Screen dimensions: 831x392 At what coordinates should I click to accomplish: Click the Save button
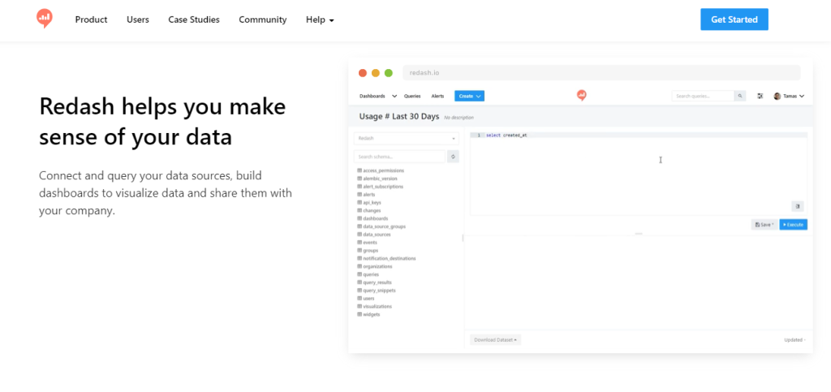[764, 225]
